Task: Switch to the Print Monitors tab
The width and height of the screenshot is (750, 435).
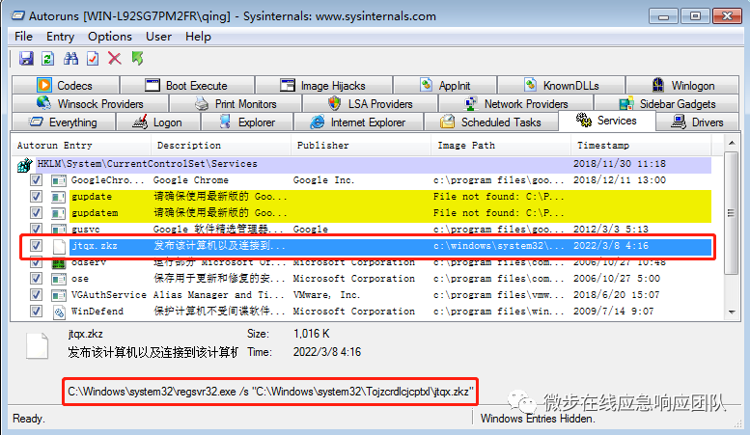Action: pyautogui.click(x=236, y=103)
